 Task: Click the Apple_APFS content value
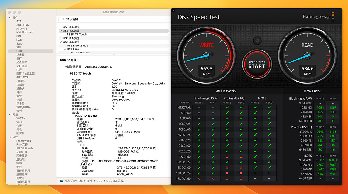click(x=125, y=174)
